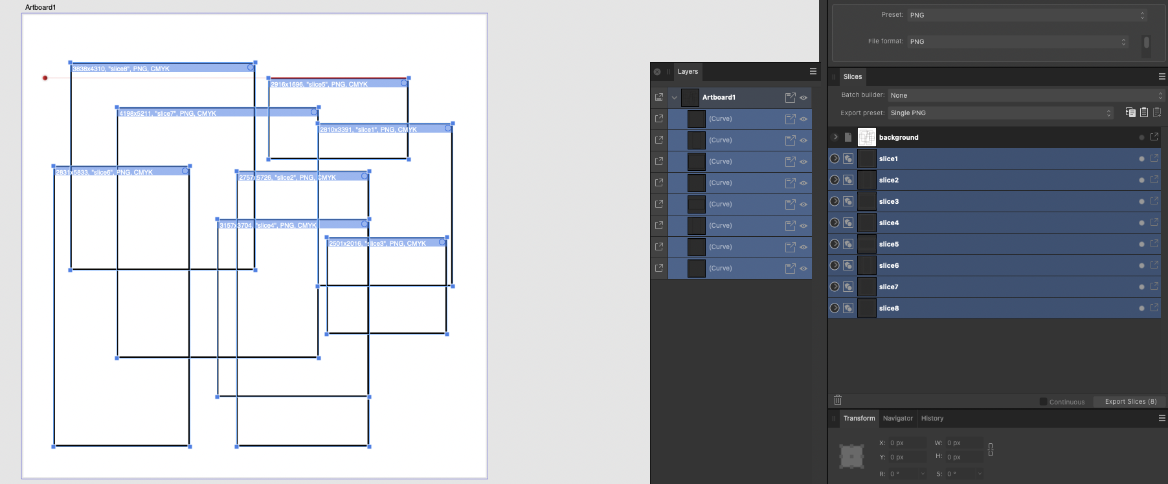The width and height of the screenshot is (1168, 484).
Task: Open the Transform panel options menu
Action: point(1162,418)
